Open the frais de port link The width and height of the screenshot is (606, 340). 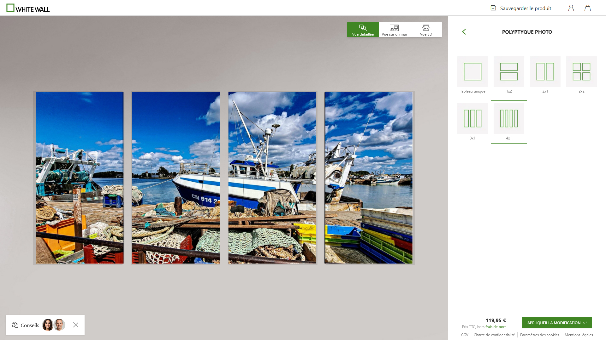(x=496, y=327)
